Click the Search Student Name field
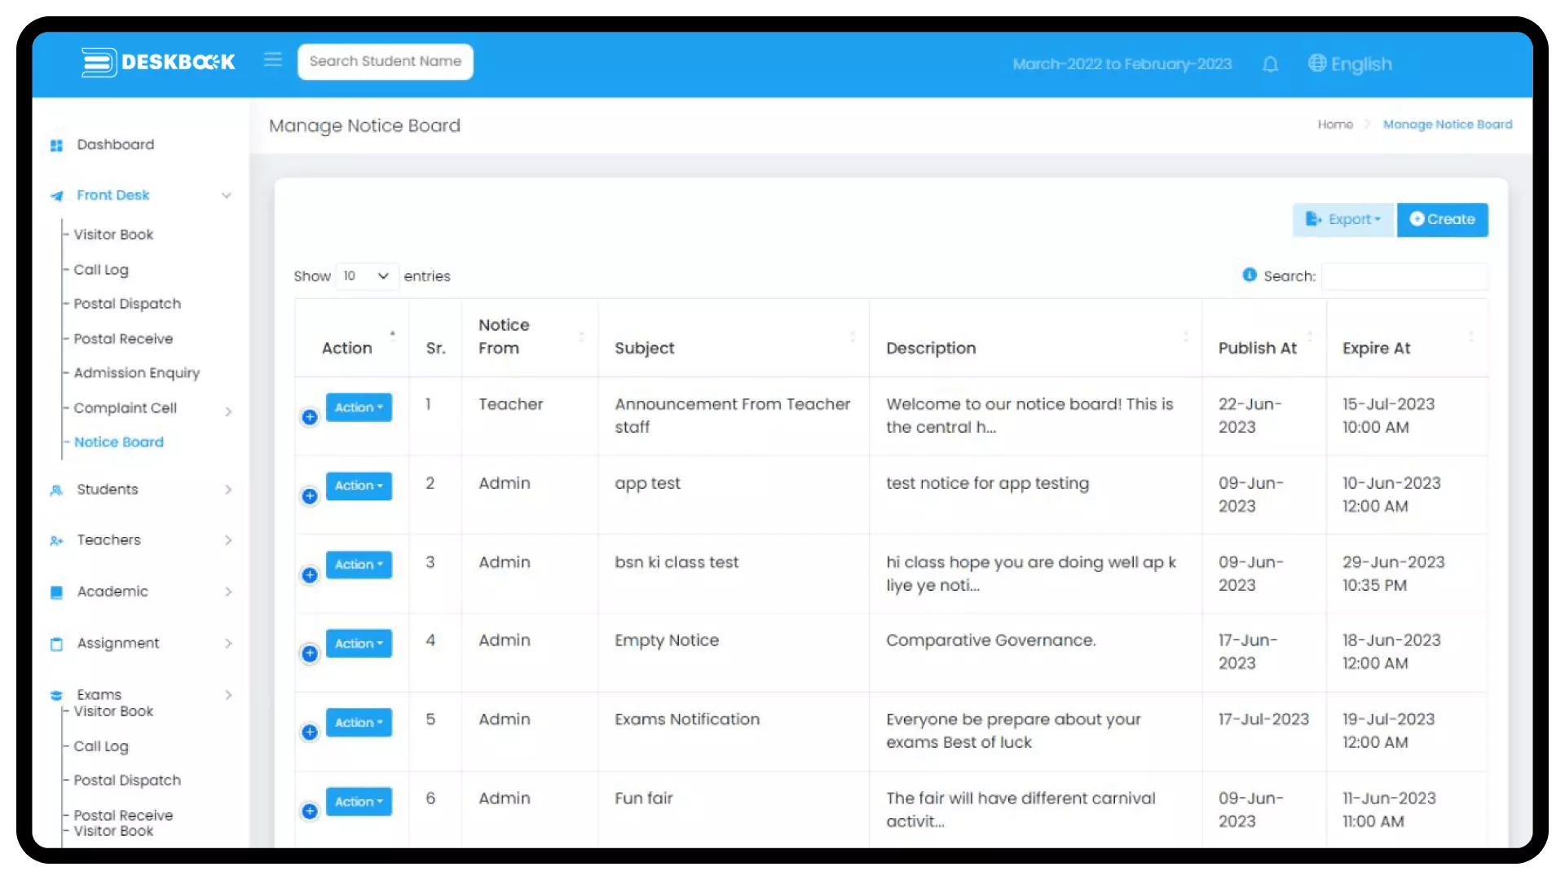Image resolution: width=1565 pixels, height=880 pixels. [x=385, y=62]
